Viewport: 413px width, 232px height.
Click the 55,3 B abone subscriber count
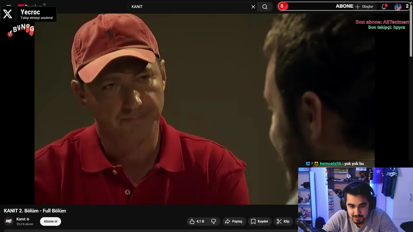click(25, 224)
